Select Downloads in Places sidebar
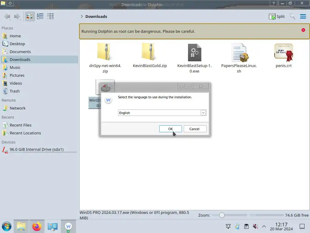The image size is (310, 233). click(39, 60)
